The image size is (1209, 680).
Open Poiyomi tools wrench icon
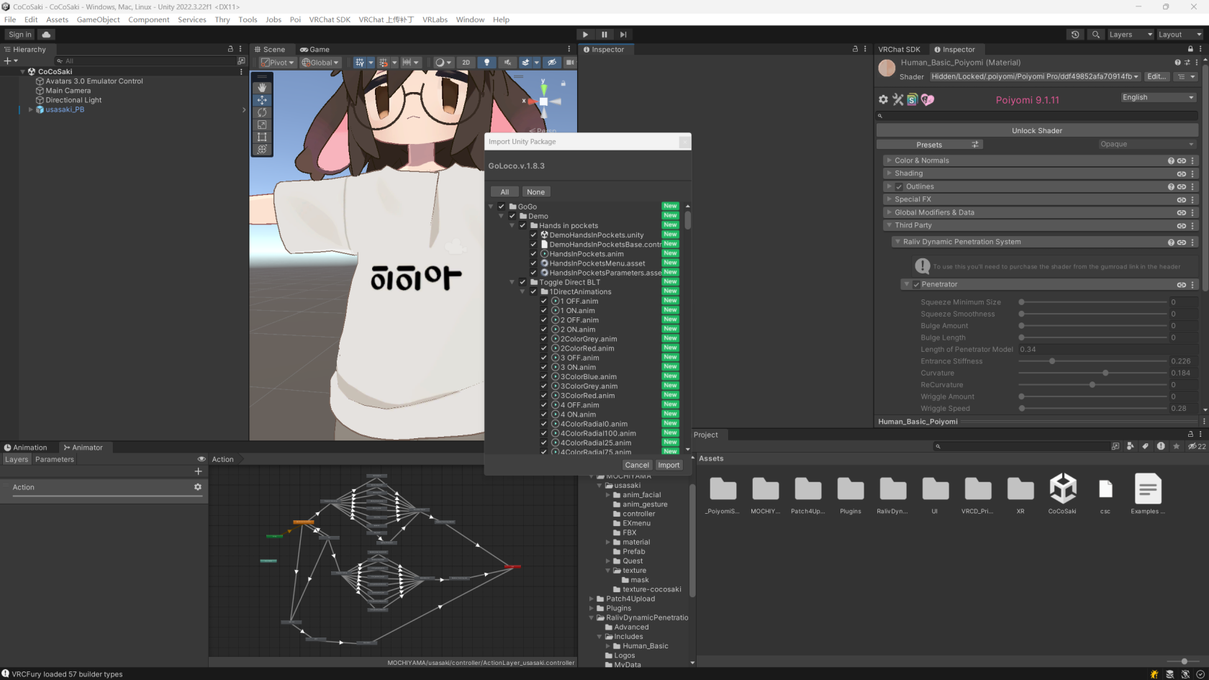(x=897, y=100)
